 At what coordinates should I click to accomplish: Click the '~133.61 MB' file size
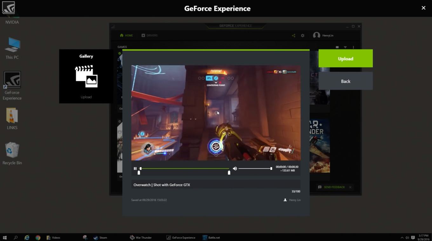287,170
